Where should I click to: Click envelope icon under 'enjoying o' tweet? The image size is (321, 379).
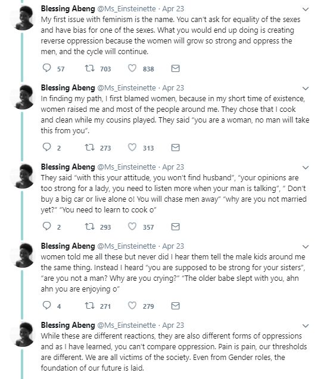point(175,306)
